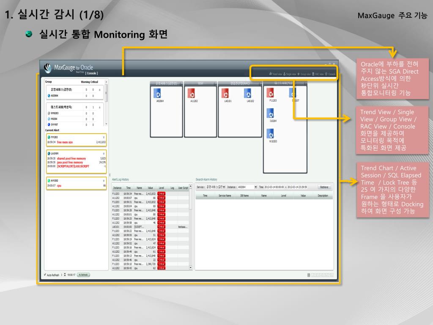Click the layout page indicator at bottom right
This screenshot has height=325, width=433.
[321, 275]
